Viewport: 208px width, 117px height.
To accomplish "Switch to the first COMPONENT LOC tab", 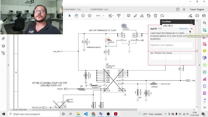I will 72,9.
